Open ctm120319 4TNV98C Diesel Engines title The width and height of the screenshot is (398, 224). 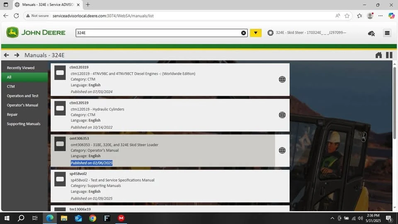[133, 74]
